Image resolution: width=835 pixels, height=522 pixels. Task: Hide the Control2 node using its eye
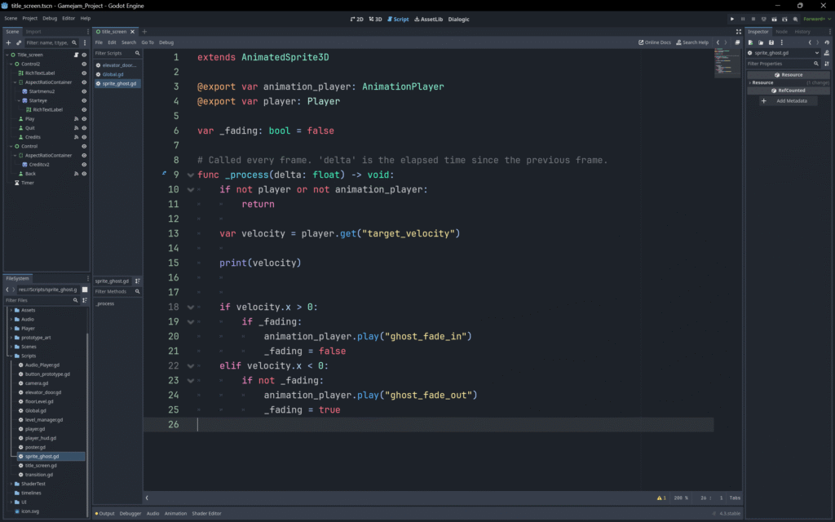click(84, 64)
